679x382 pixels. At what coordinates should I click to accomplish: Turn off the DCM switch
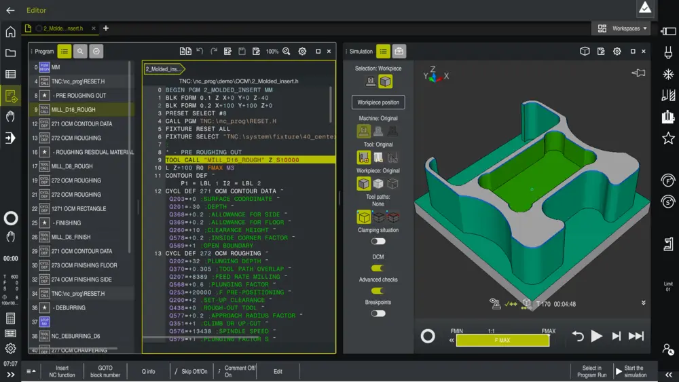point(378,268)
